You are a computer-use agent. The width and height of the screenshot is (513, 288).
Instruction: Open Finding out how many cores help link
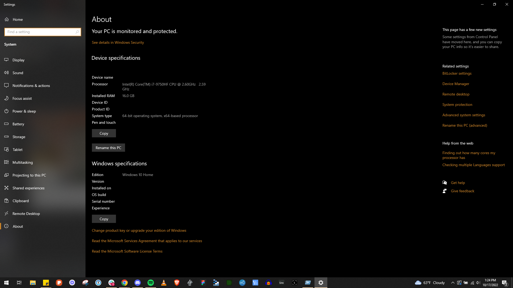pyautogui.click(x=469, y=155)
